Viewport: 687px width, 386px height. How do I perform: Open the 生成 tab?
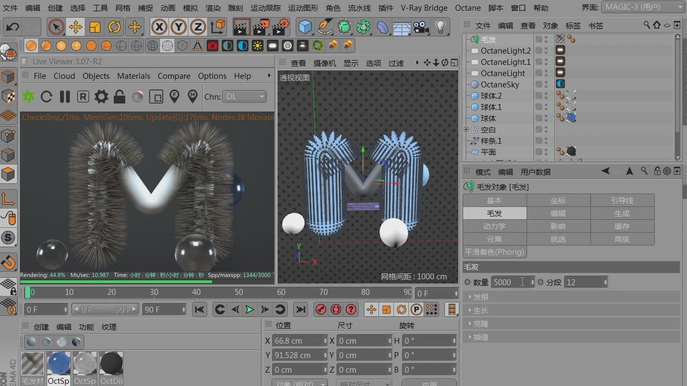622,213
